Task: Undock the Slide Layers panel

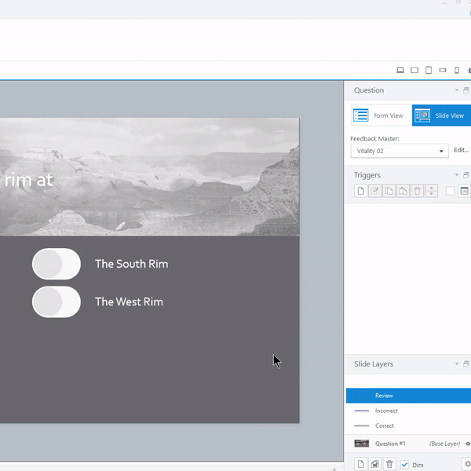Action: pyautogui.click(x=466, y=363)
